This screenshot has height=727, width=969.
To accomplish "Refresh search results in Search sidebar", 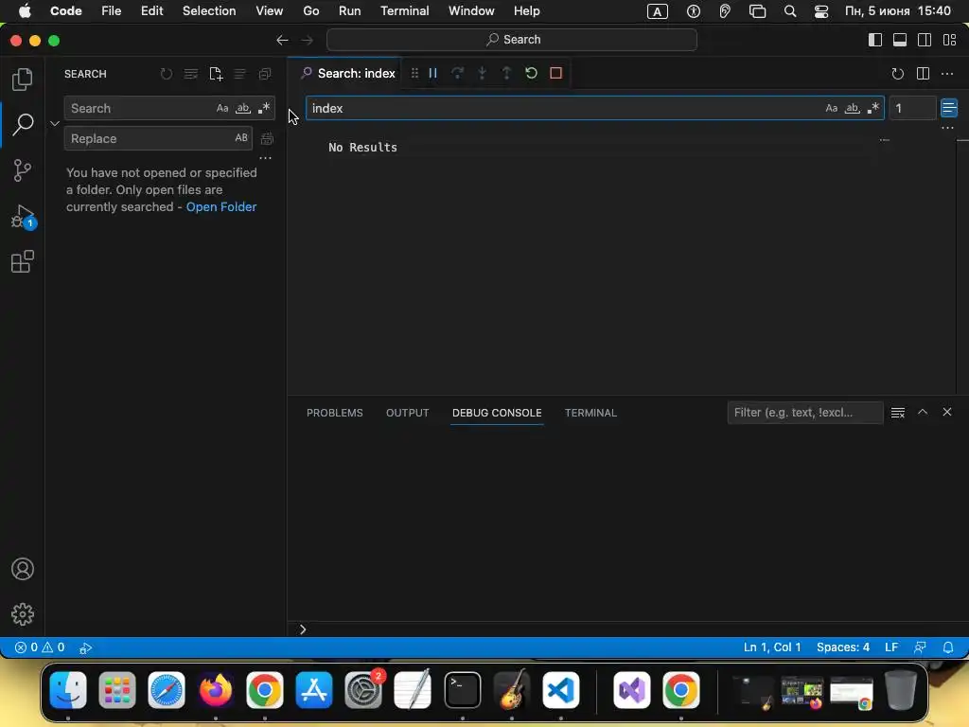I will coord(167,74).
